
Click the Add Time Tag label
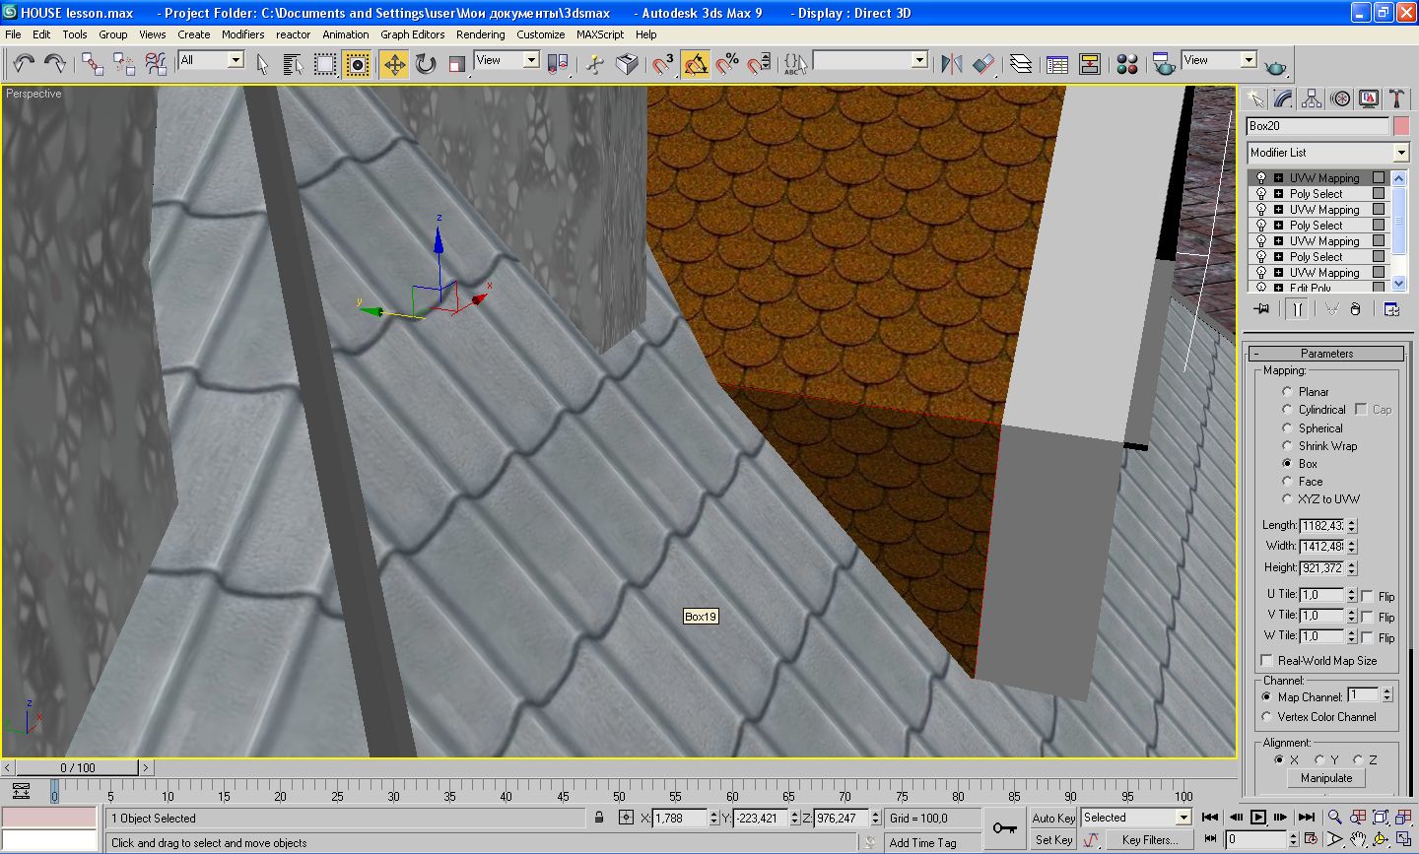tap(922, 843)
